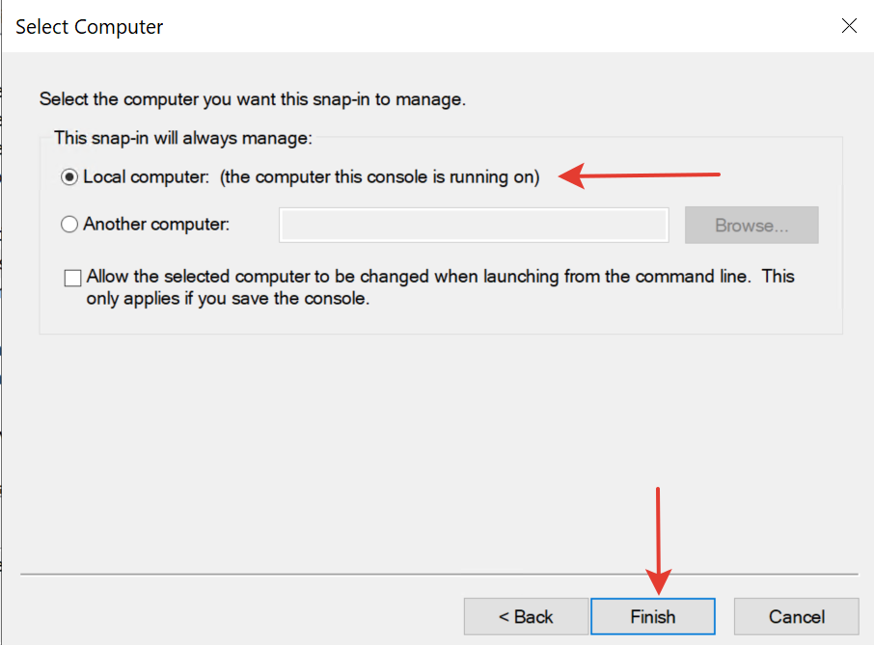Image resolution: width=874 pixels, height=645 pixels.
Task: Go to previous step with < Back
Action: (526, 617)
